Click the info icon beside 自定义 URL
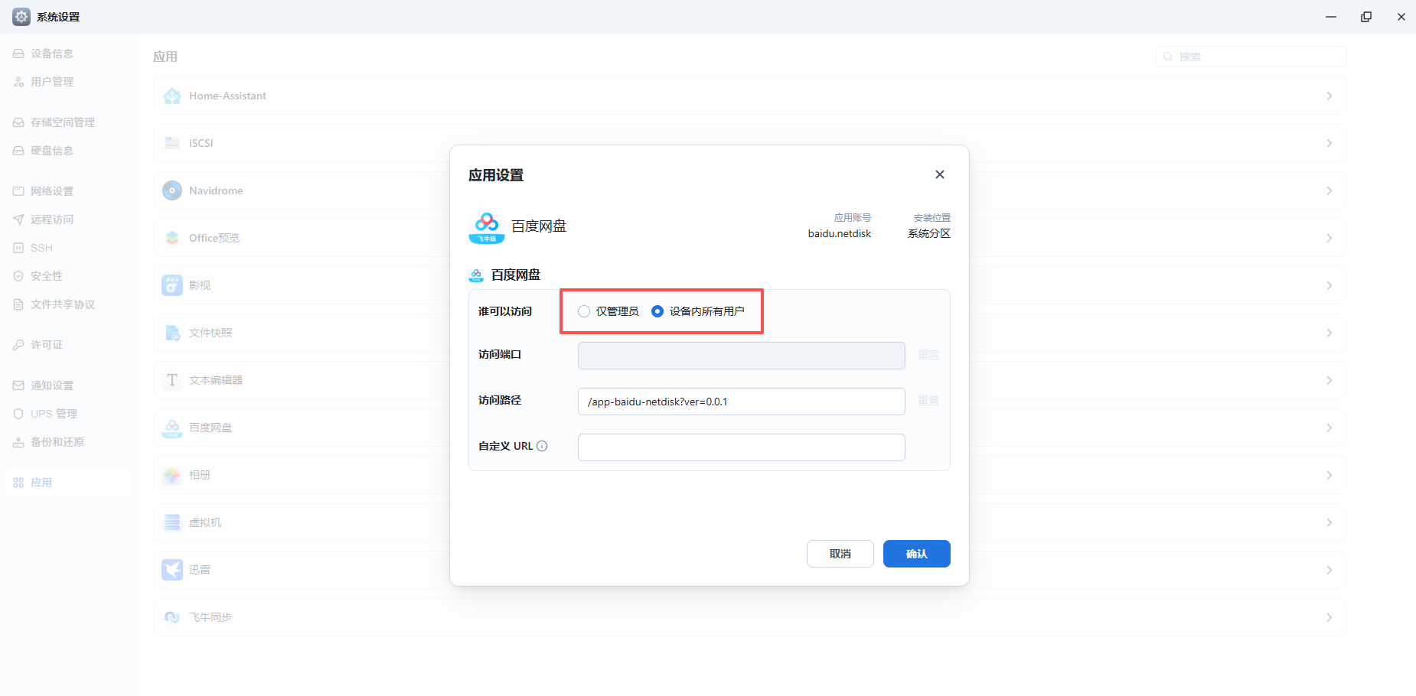This screenshot has height=696, width=1416. (x=542, y=446)
